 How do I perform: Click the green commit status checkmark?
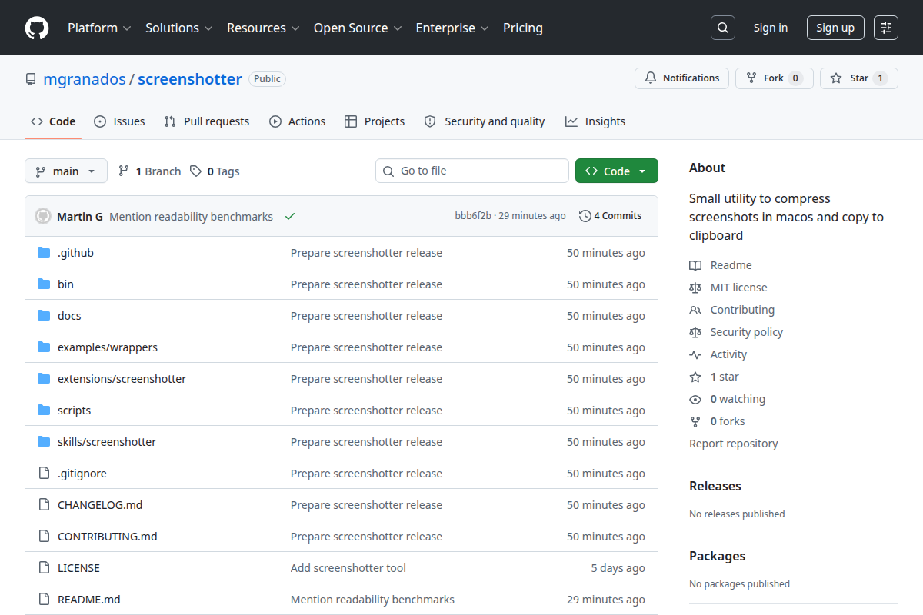coord(290,217)
